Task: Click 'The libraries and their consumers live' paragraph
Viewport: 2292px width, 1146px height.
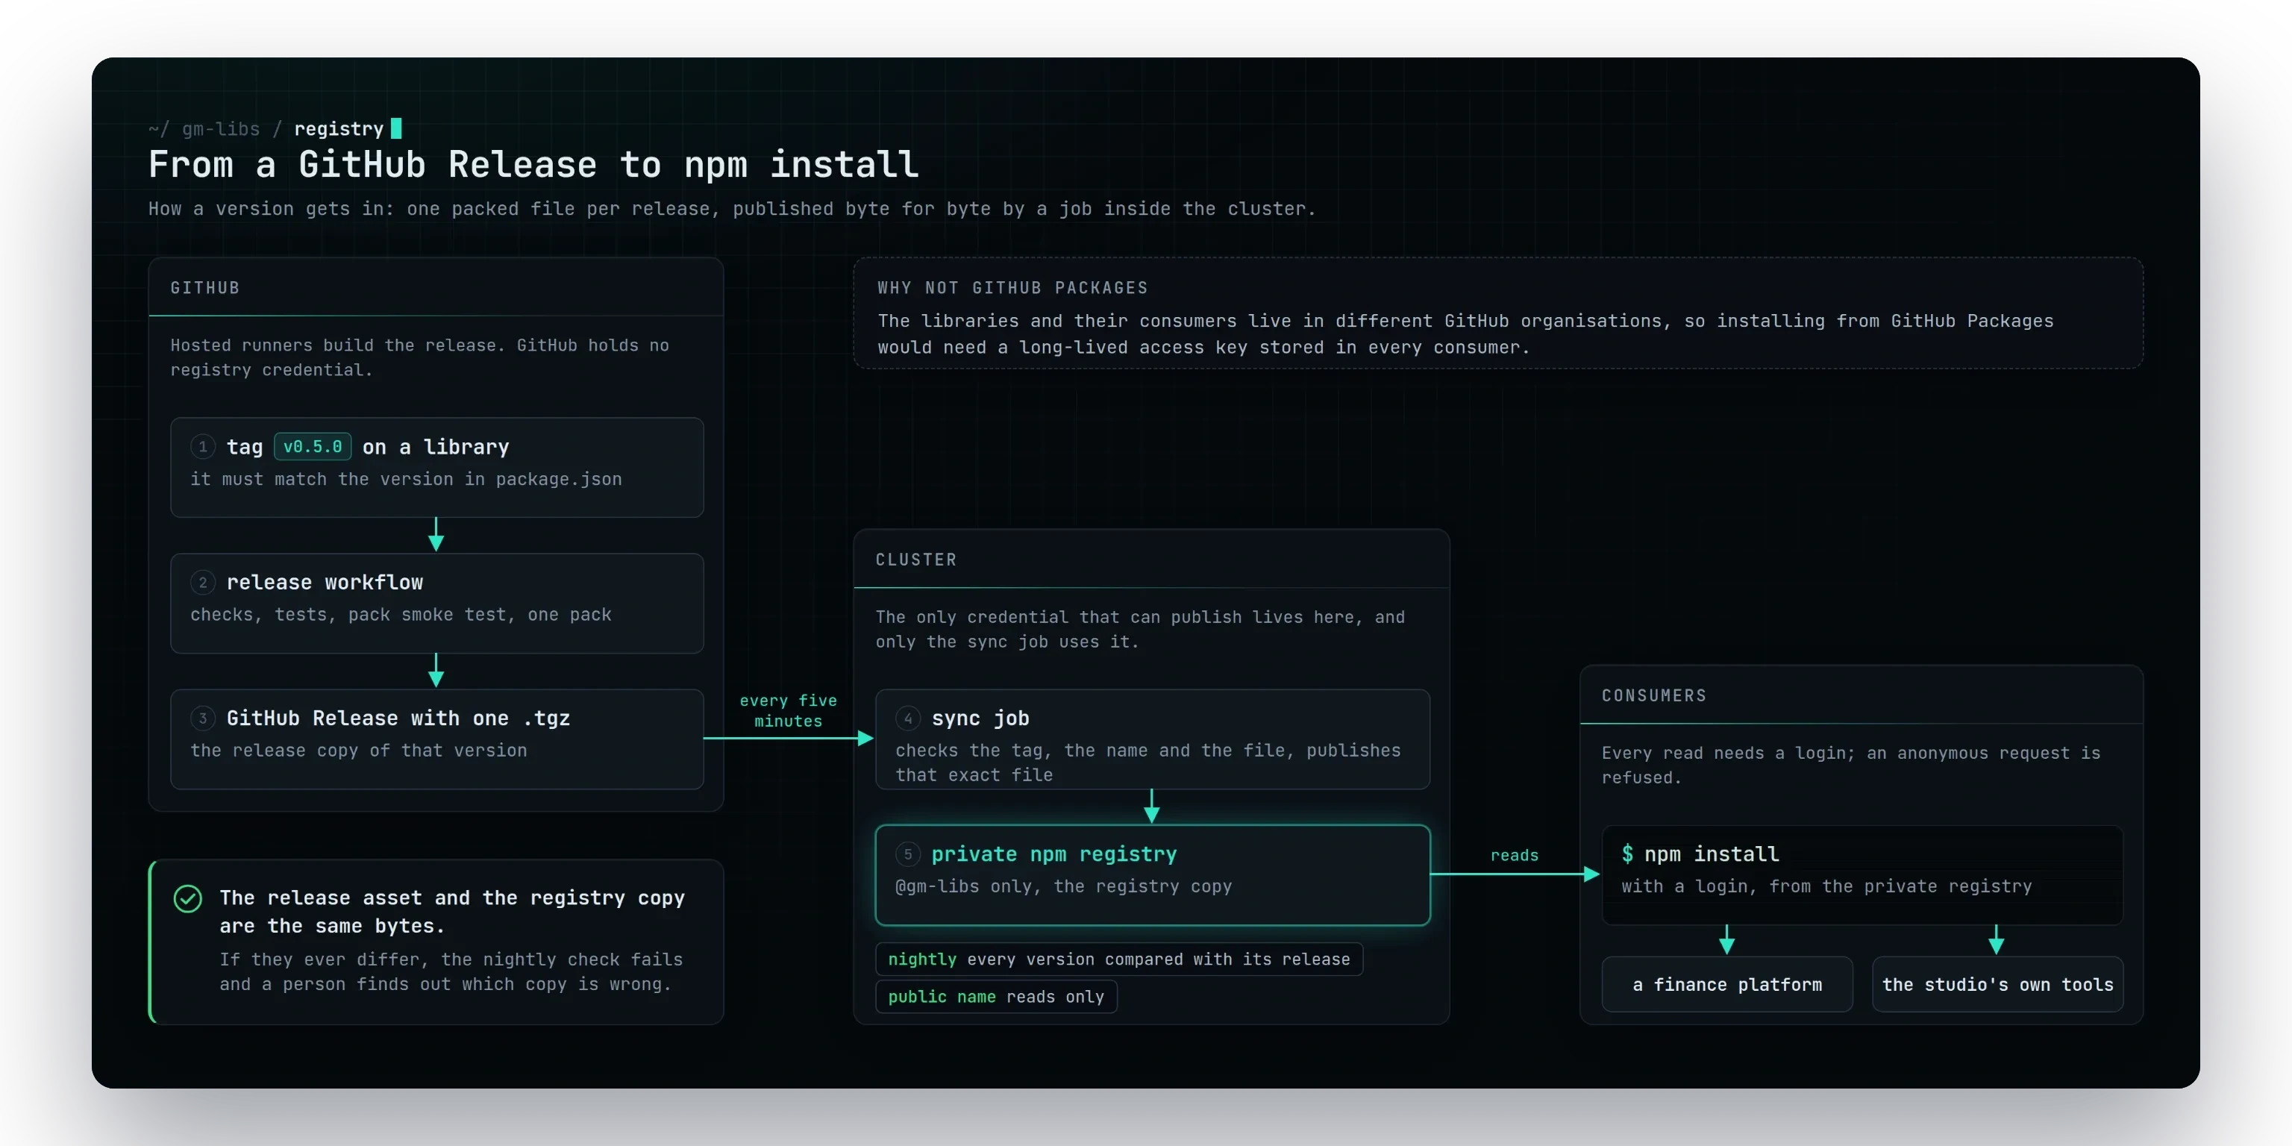Action: coord(1465,334)
